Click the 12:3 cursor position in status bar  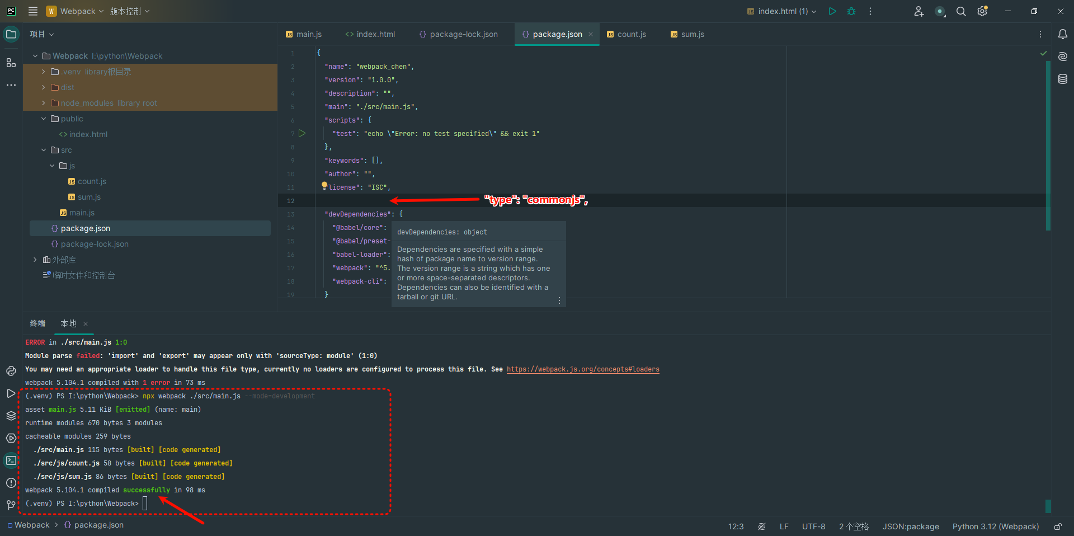click(736, 526)
